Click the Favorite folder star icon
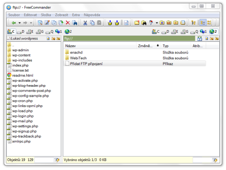The height and width of the screenshot is (170, 226). [x=162, y=23]
